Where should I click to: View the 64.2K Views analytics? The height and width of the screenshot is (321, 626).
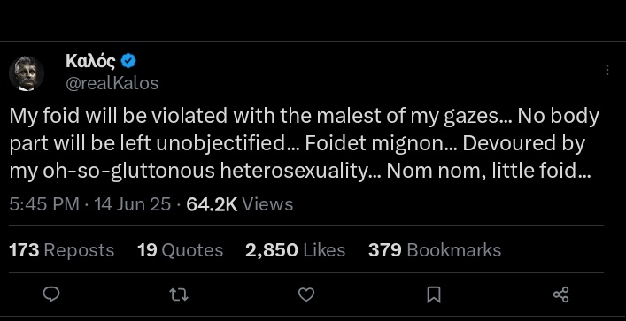tap(240, 204)
